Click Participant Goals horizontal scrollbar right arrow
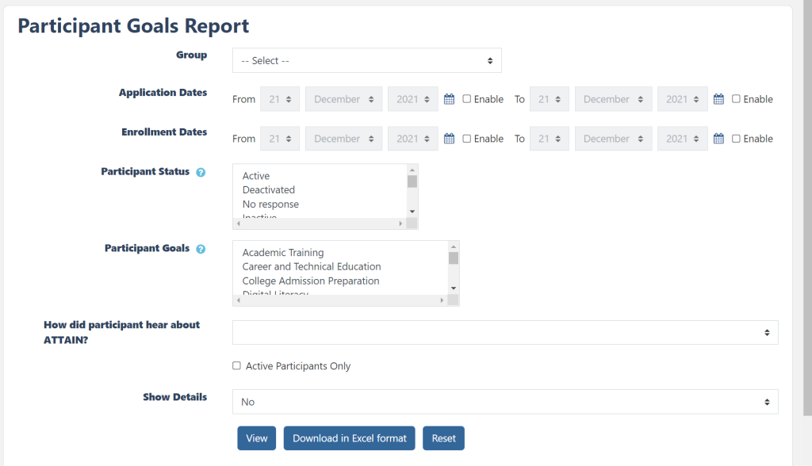This screenshot has height=466, width=812. pyautogui.click(x=442, y=300)
